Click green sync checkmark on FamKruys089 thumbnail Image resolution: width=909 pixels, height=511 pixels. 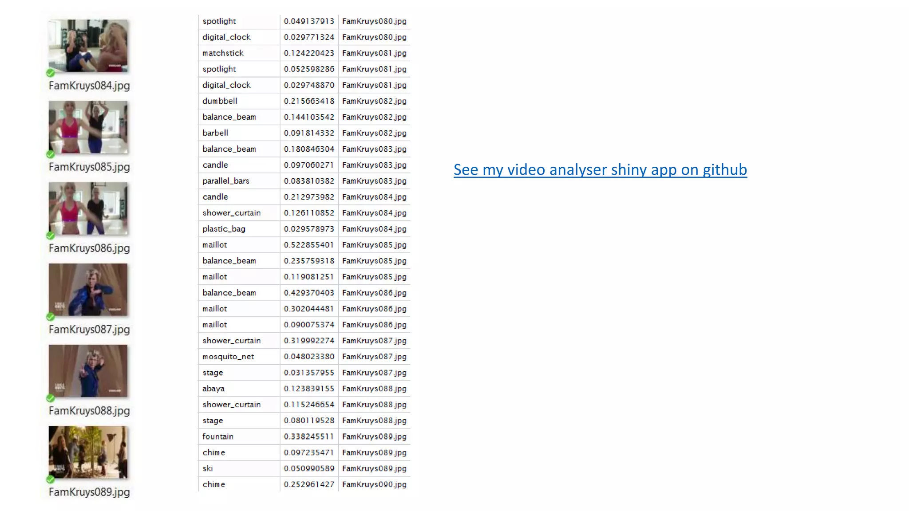[51, 479]
